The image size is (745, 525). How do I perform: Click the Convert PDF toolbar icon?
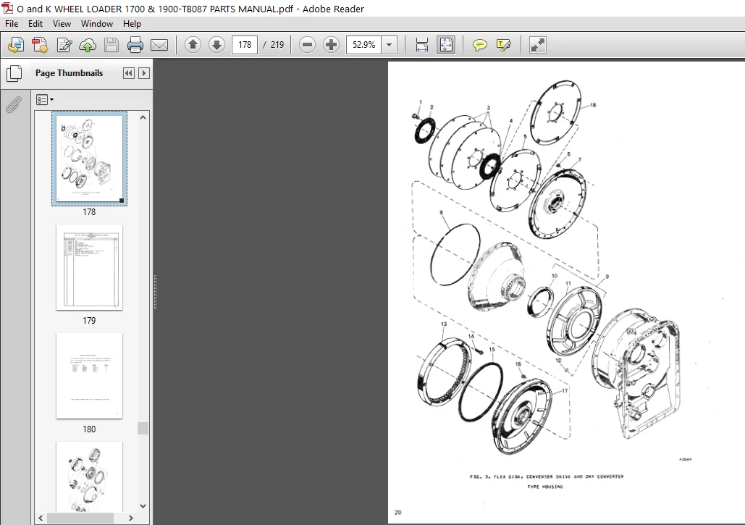tap(40, 45)
